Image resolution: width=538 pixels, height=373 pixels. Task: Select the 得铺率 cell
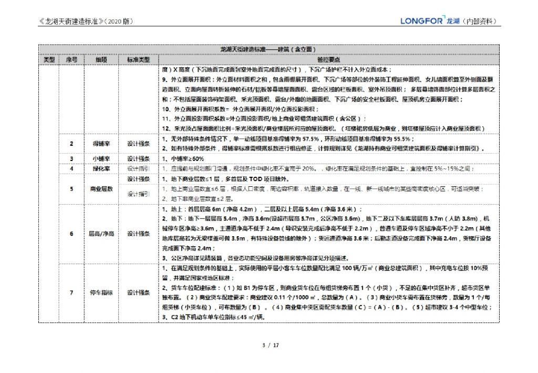point(102,144)
